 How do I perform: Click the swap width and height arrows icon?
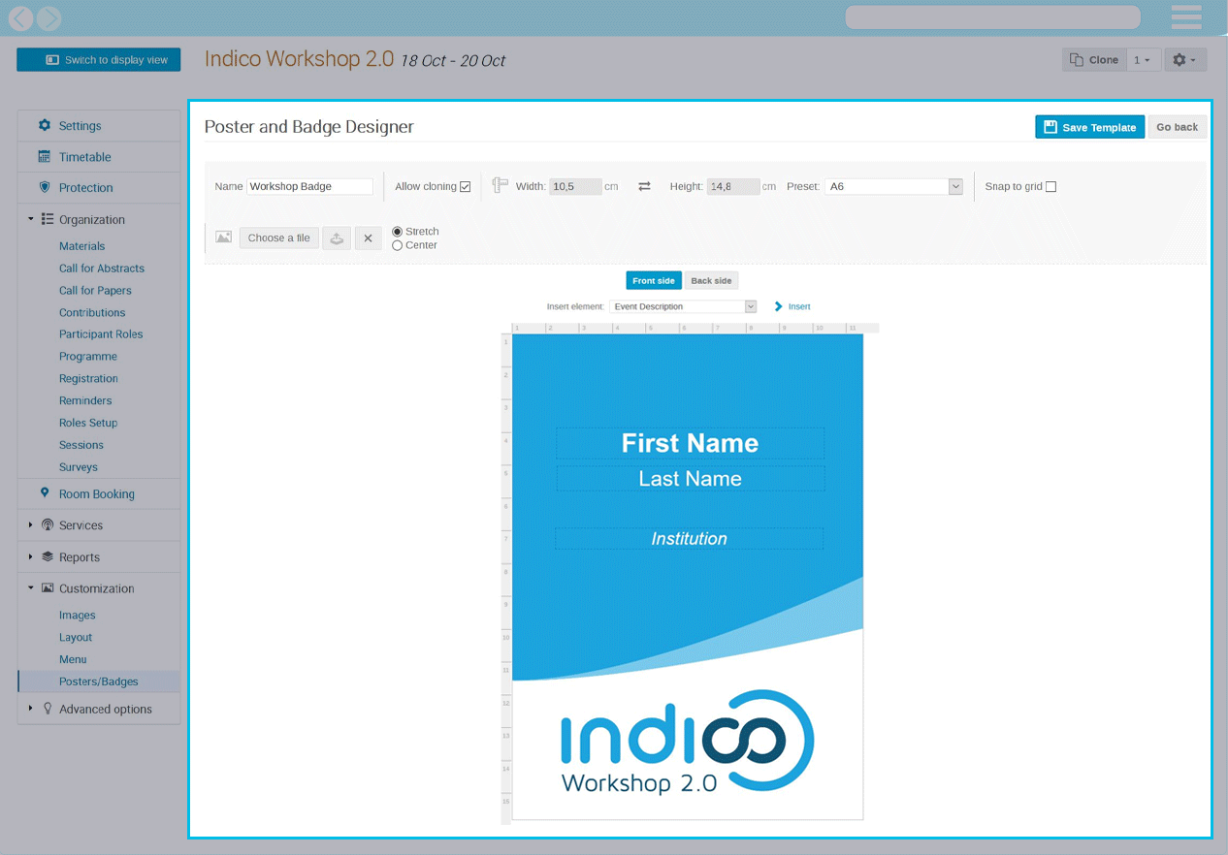click(x=644, y=186)
